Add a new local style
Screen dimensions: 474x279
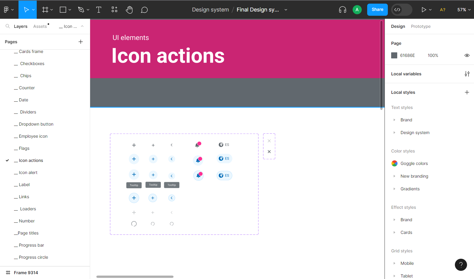point(467,92)
